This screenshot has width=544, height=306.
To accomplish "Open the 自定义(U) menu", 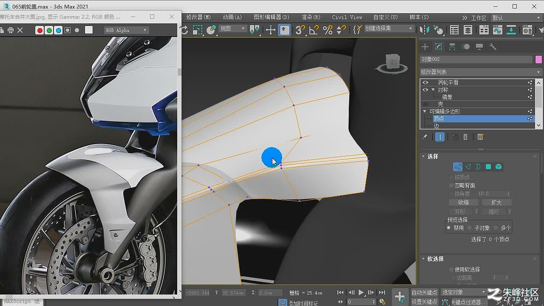I will point(385,17).
